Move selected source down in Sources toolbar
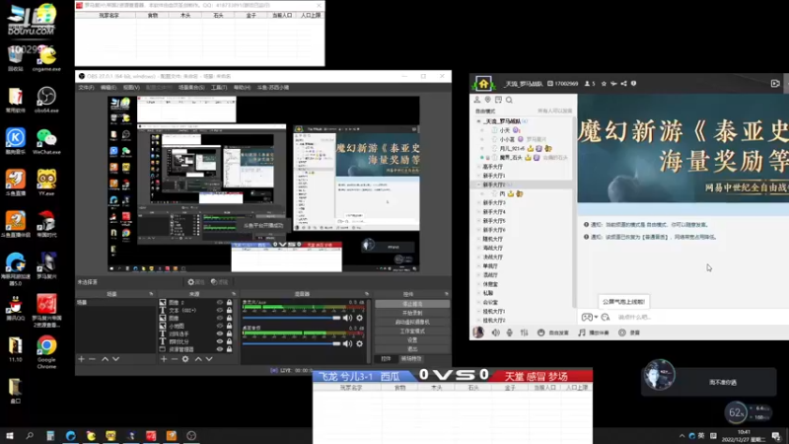 pos(209,359)
